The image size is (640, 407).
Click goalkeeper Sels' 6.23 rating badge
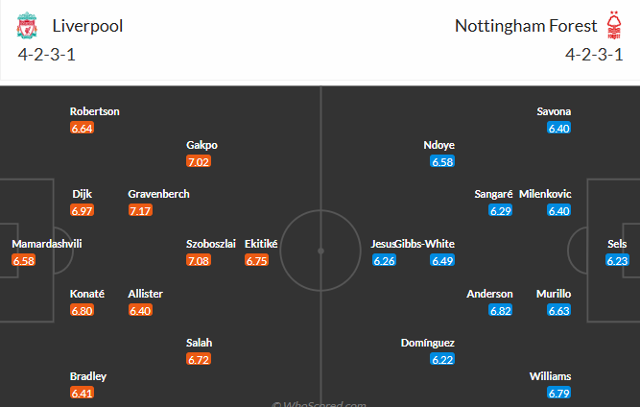click(x=617, y=260)
